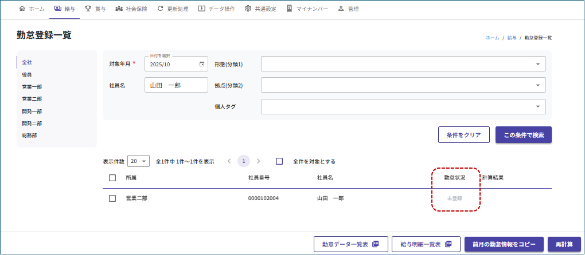585x255 pixels.
Task: Toggle the select-all checkbox in table header
Action: click(112, 178)
